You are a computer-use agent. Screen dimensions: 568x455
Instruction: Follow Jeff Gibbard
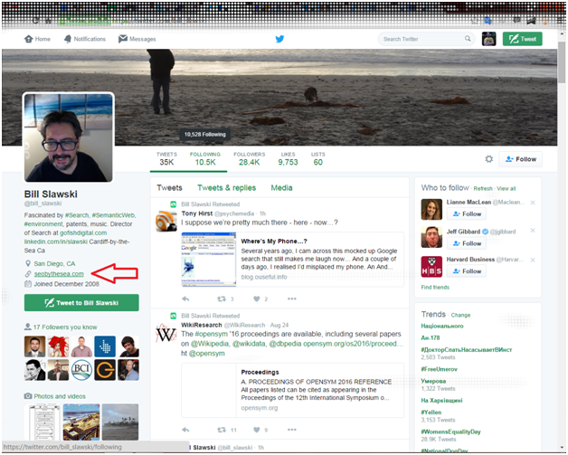(467, 243)
